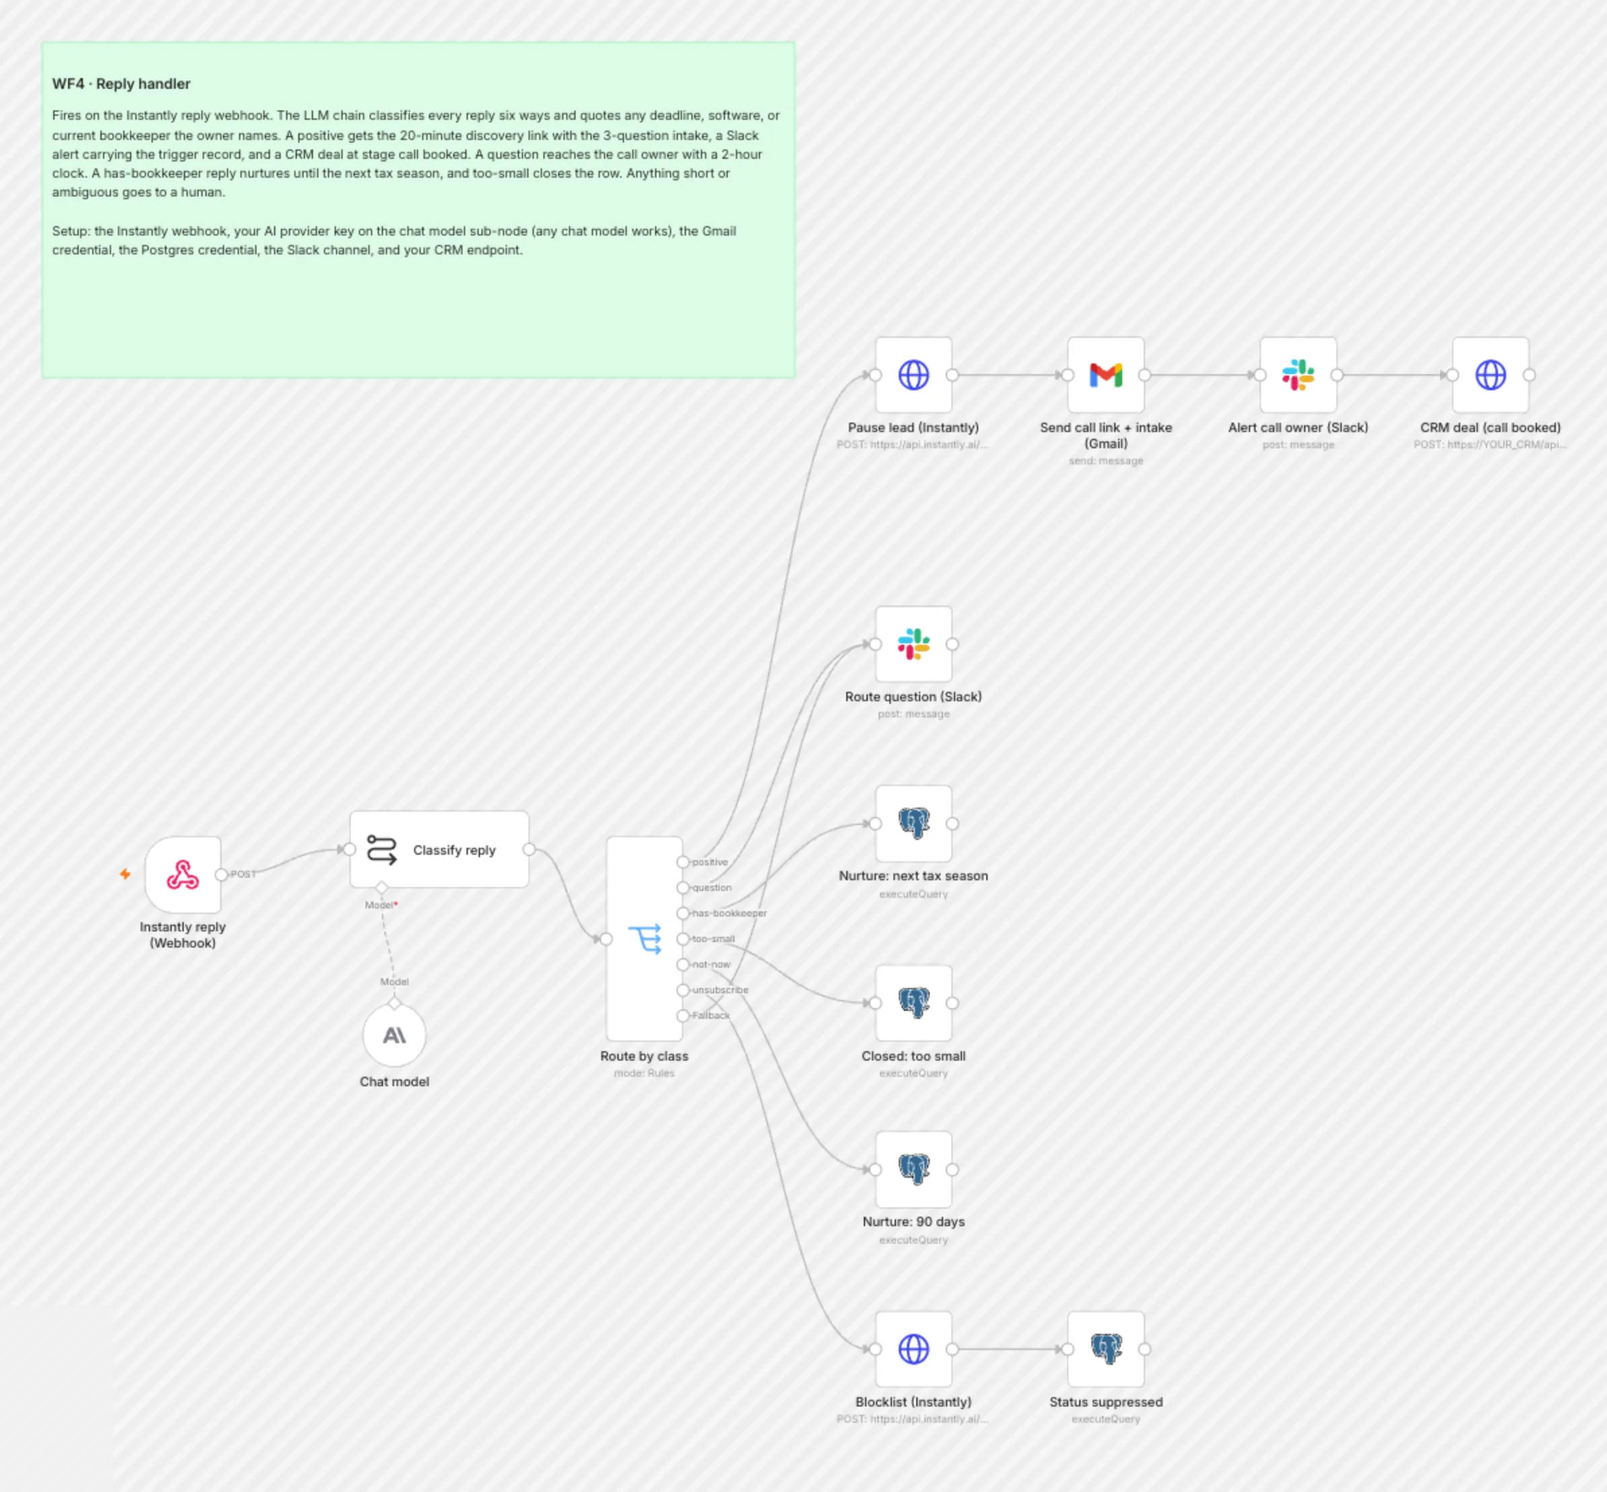Open the Status suppressed Postgres node
Viewport: 1607px width, 1492px height.
(1105, 1348)
